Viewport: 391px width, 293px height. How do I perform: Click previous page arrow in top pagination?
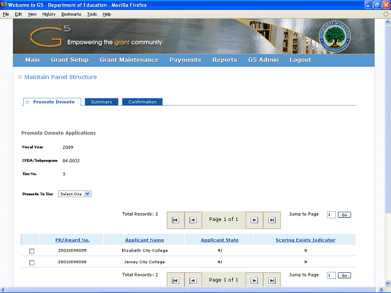(x=193, y=220)
